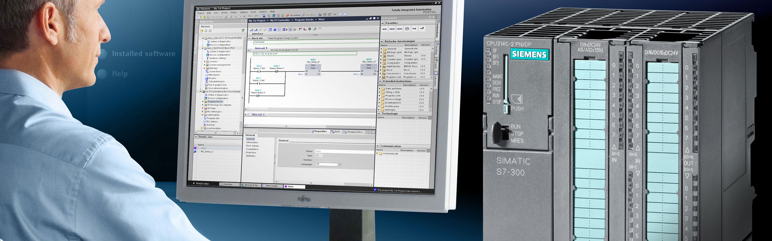Click Save project in the toolbar
772x241 pixels.
215,17
